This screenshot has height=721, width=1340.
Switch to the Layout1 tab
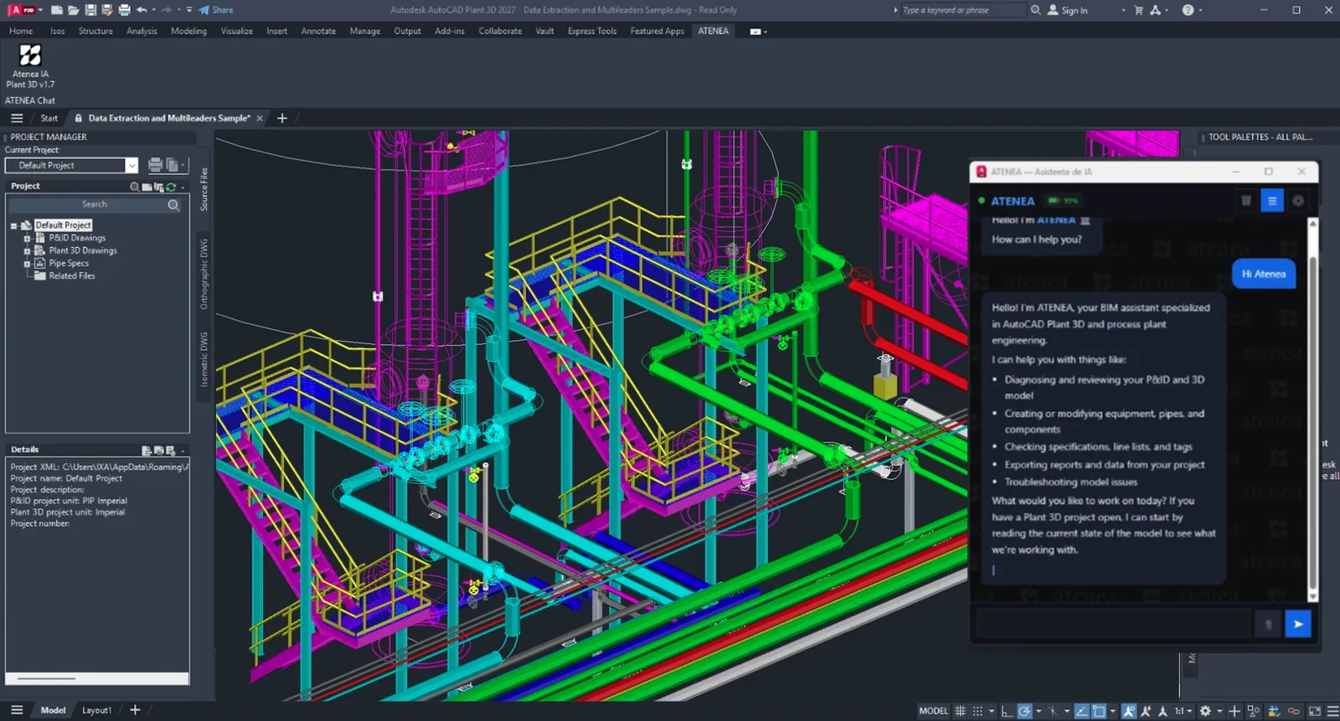point(96,710)
